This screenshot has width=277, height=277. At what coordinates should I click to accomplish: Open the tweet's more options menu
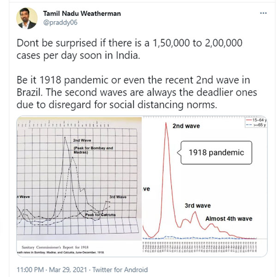pos(263,13)
